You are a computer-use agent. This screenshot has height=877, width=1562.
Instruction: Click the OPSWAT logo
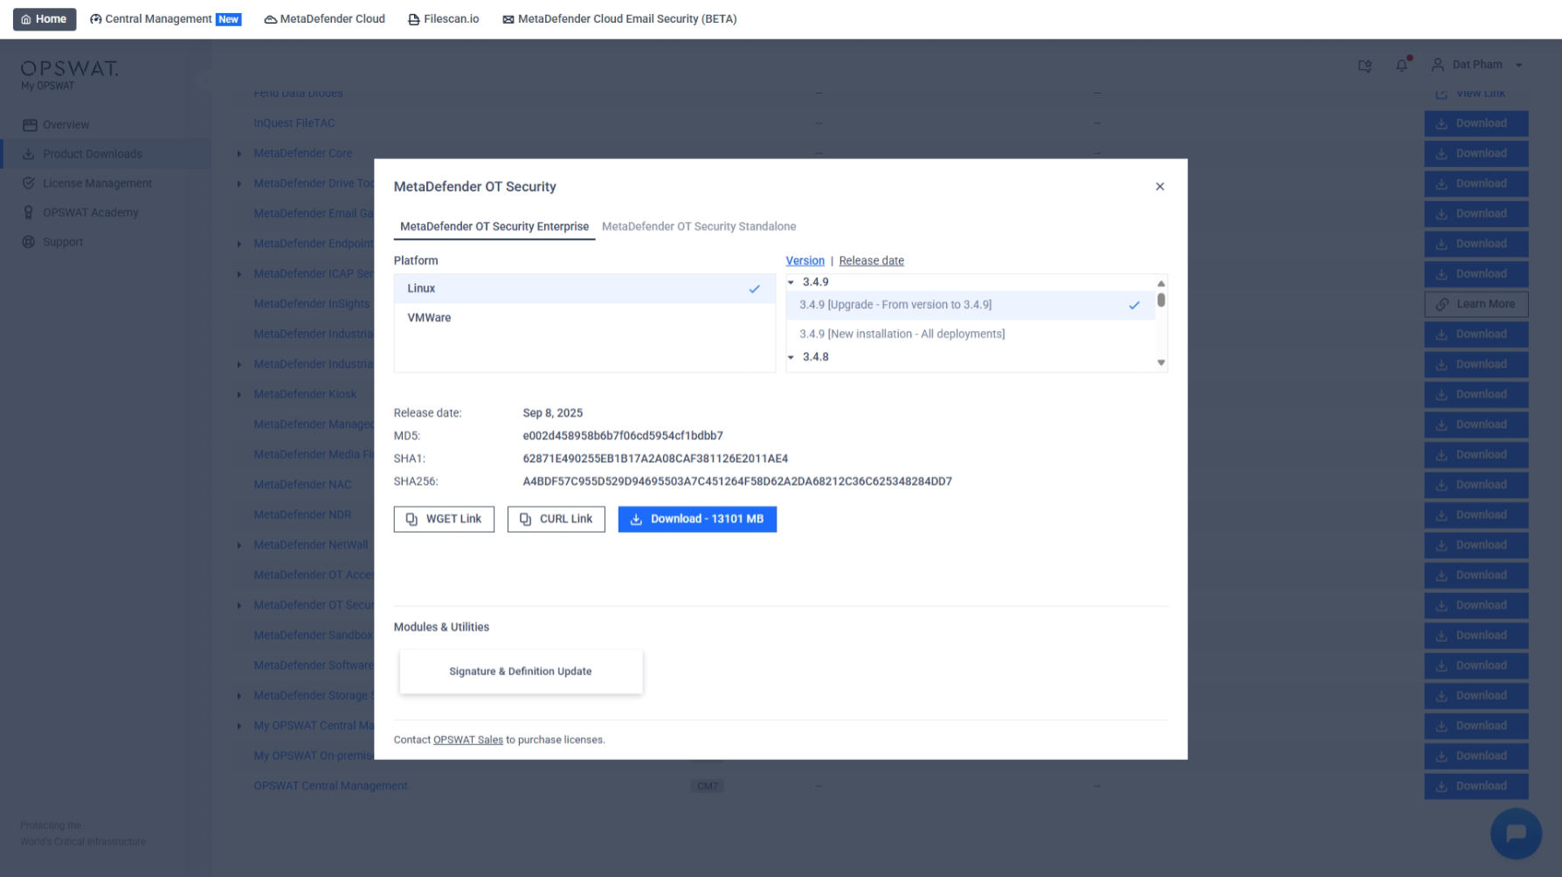click(69, 69)
